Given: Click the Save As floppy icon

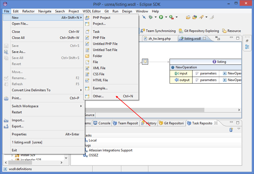Looking at the screenshot, I should (x=6, y=52).
